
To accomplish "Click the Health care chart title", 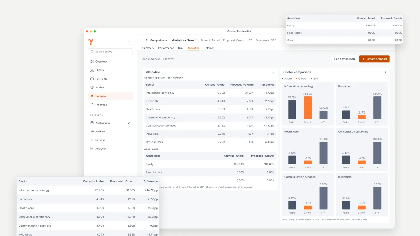I will pos(292,132).
